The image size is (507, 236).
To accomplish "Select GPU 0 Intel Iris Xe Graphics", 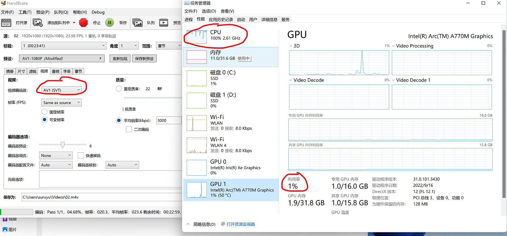I will (231, 167).
